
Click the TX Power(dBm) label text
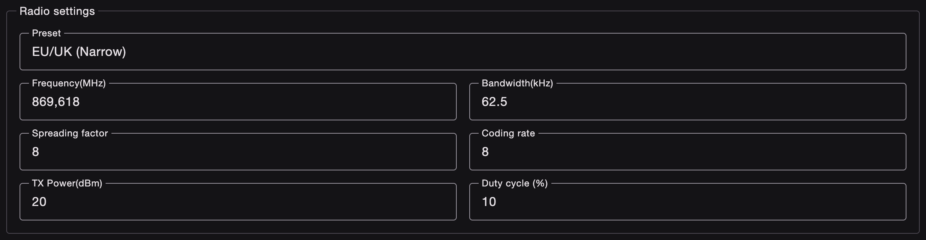coord(67,183)
